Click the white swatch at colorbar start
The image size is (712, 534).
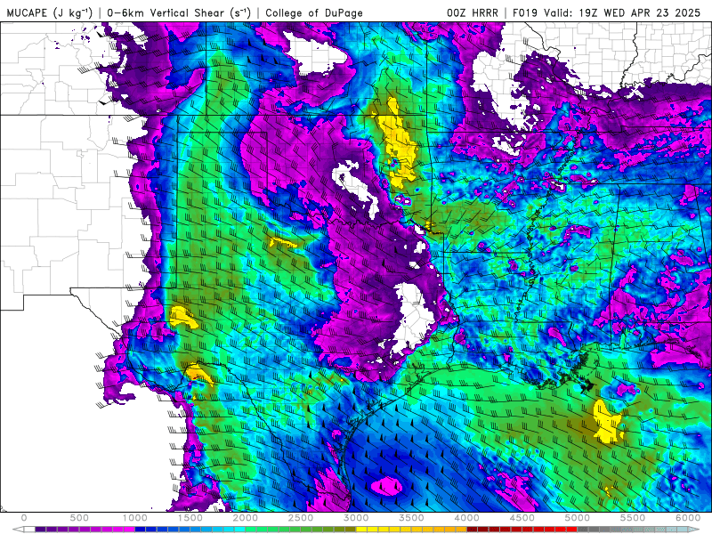point(29,530)
